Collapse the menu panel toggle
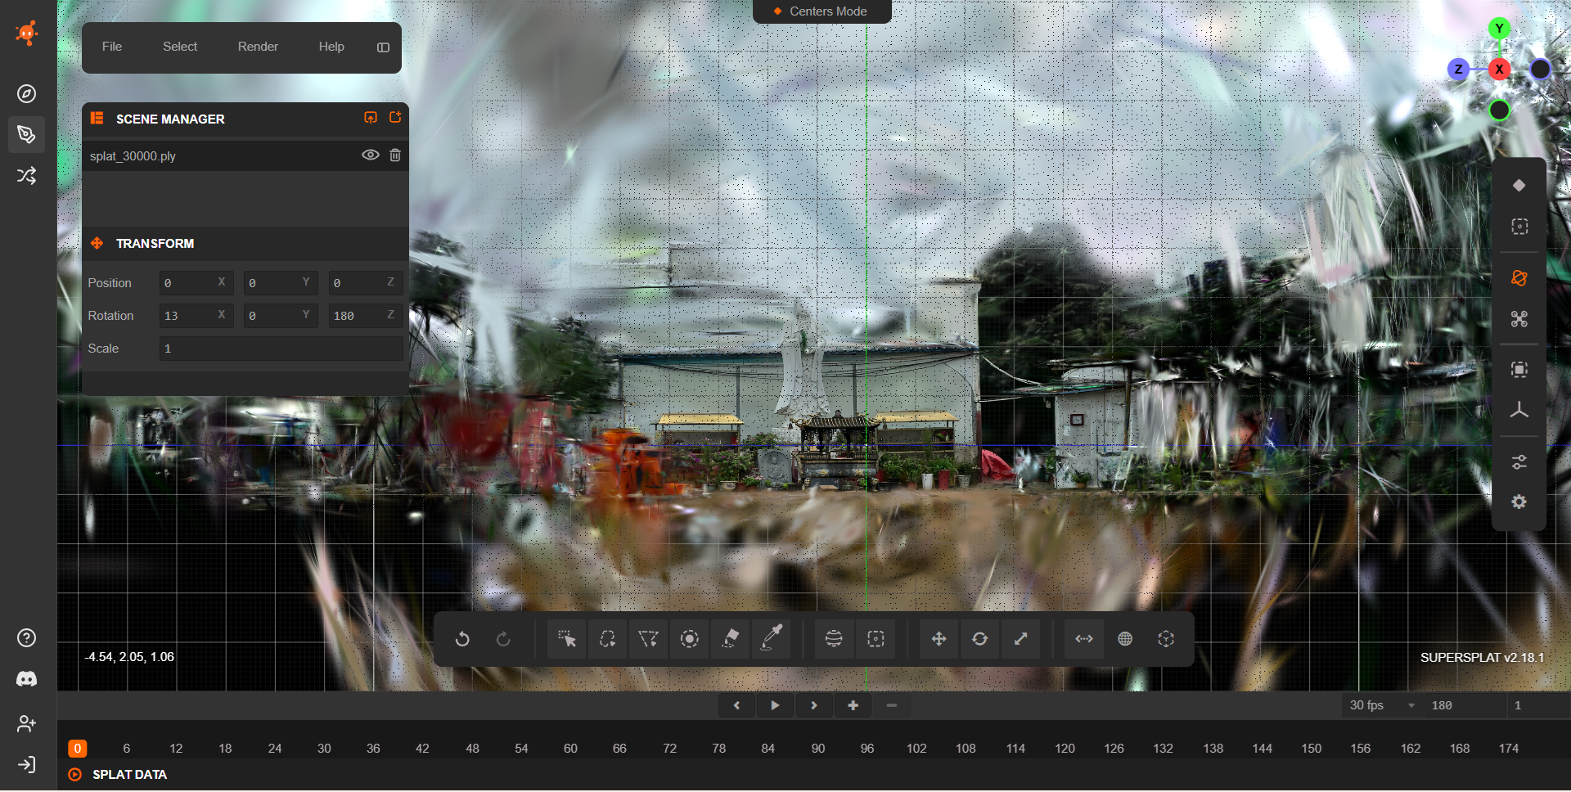The width and height of the screenshot is (1571, 792). pos(383,47)
